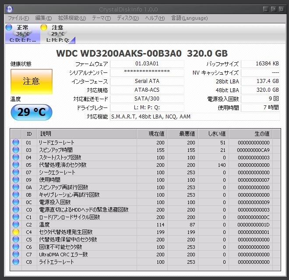Select the ライトエラーレート row text
This screenshot has height=280, width=289.
point(56,262)
